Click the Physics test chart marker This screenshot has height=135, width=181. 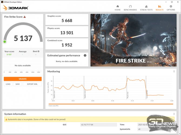(x=128, y=95)
